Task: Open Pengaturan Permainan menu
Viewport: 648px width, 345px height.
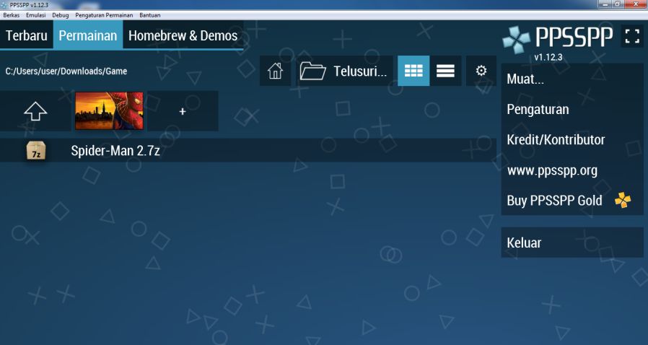Action: coord(104,15)
